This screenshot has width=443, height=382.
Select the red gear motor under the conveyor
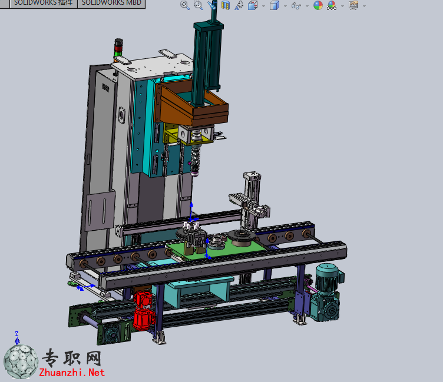(x=144, y=311)
